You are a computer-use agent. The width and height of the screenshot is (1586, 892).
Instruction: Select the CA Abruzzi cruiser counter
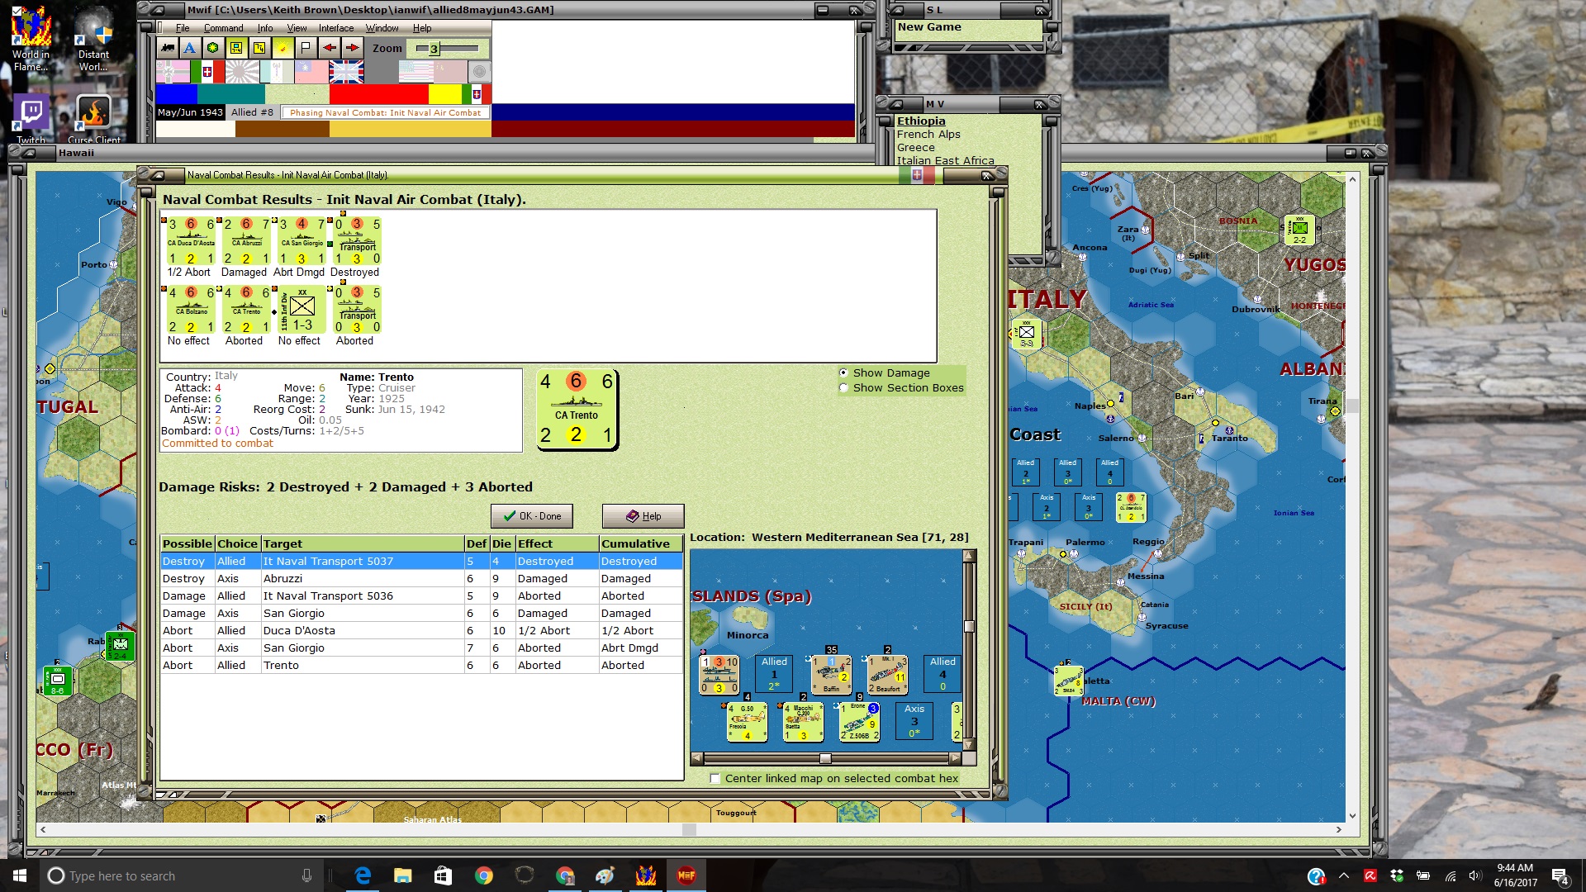coord(245,241)
